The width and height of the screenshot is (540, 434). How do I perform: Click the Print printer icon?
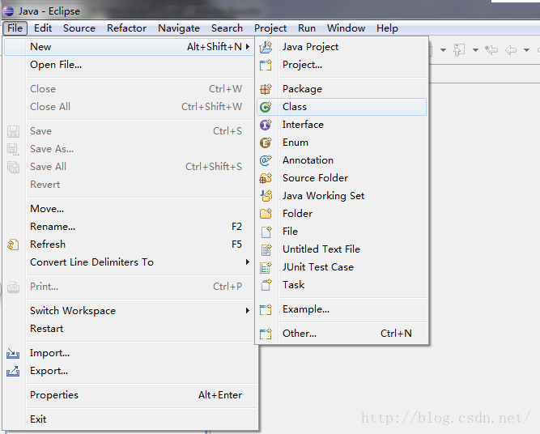click(x=13, y=287)
